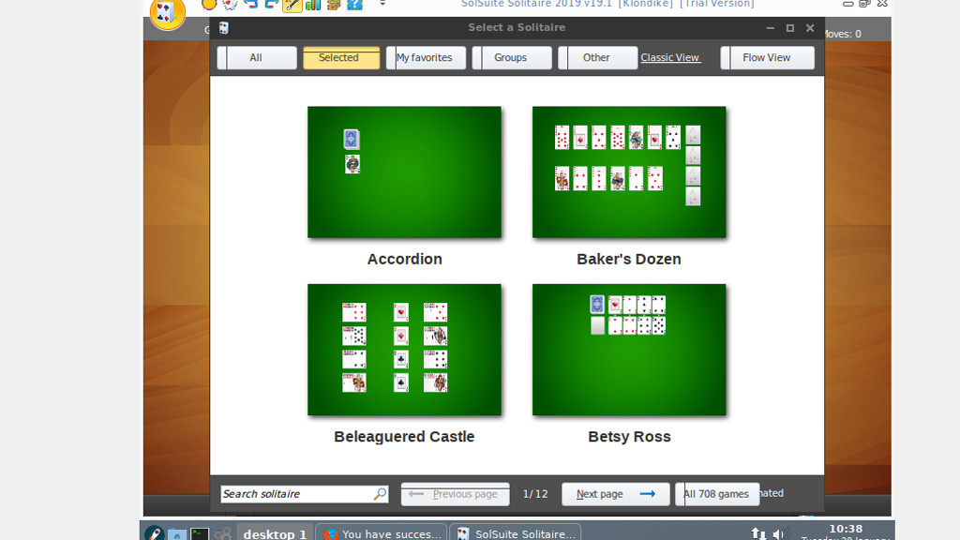Click the network arrows tray icon
Image resolution: width=960 pixels, height=540 pixels.
click(x=758, y=533)
